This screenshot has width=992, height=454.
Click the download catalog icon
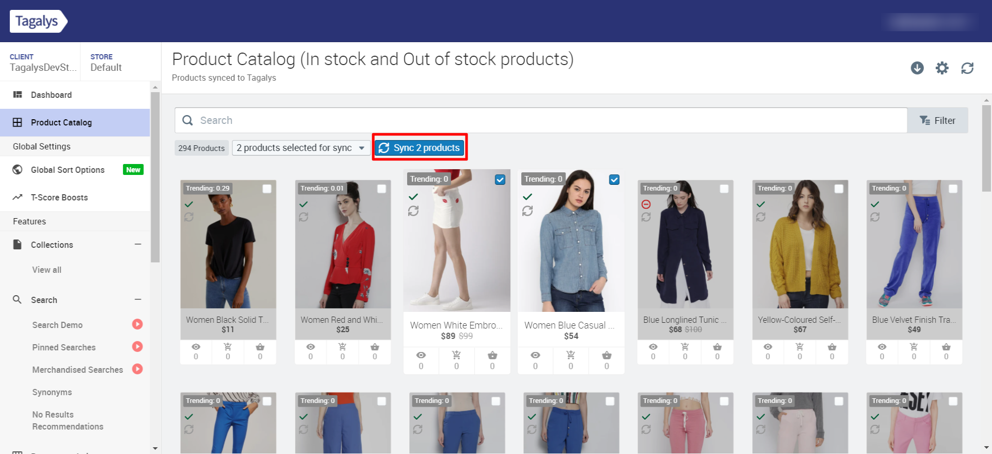917,68
